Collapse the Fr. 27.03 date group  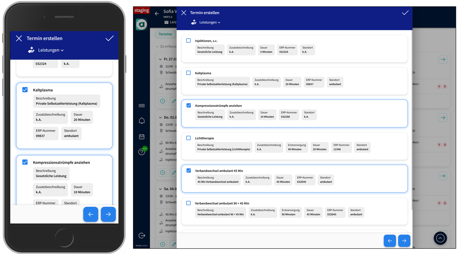pos(160,59)
